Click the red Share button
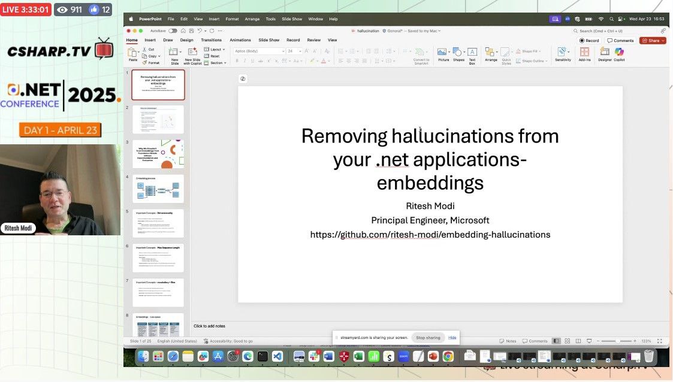Screen dimensions: 673x382 [x=653, y=41]
